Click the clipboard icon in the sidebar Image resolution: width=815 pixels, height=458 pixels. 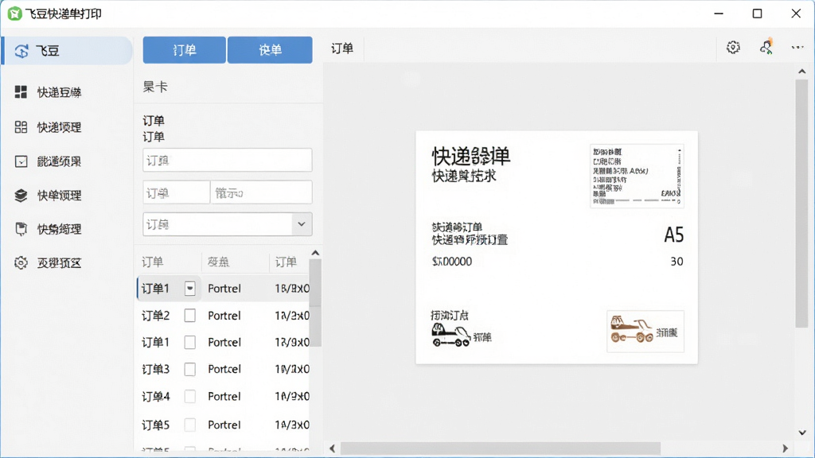[x=21, y=229]
